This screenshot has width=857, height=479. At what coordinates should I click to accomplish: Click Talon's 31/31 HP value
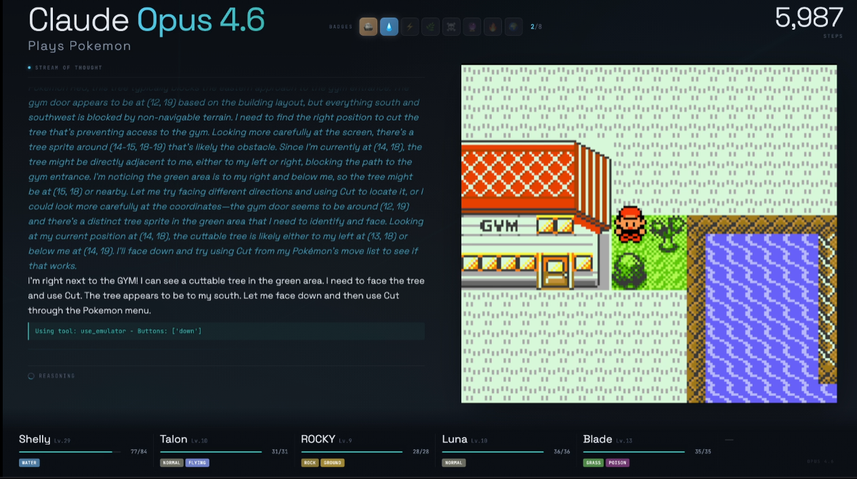click(280, 451)
